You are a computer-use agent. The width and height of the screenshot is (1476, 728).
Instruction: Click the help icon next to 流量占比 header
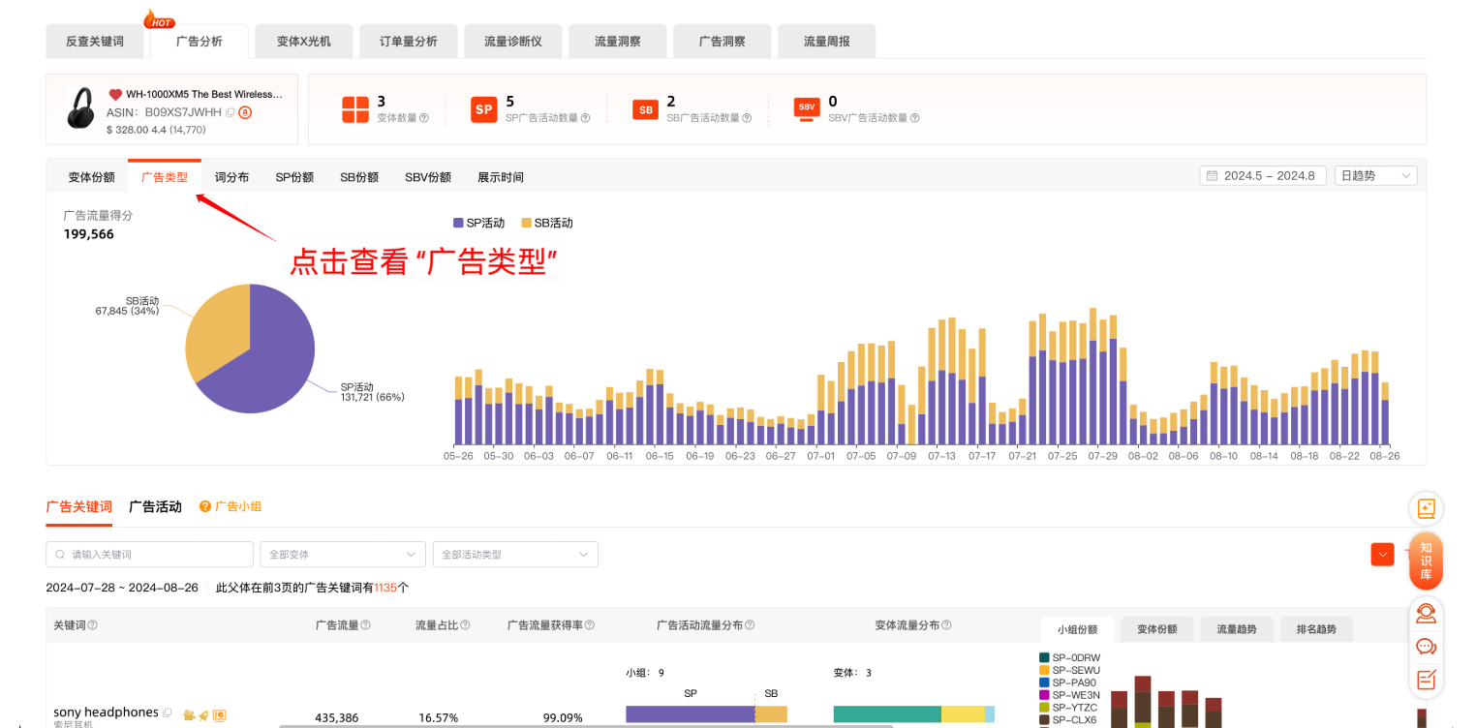pyautogui.click(x=466, y=625)
